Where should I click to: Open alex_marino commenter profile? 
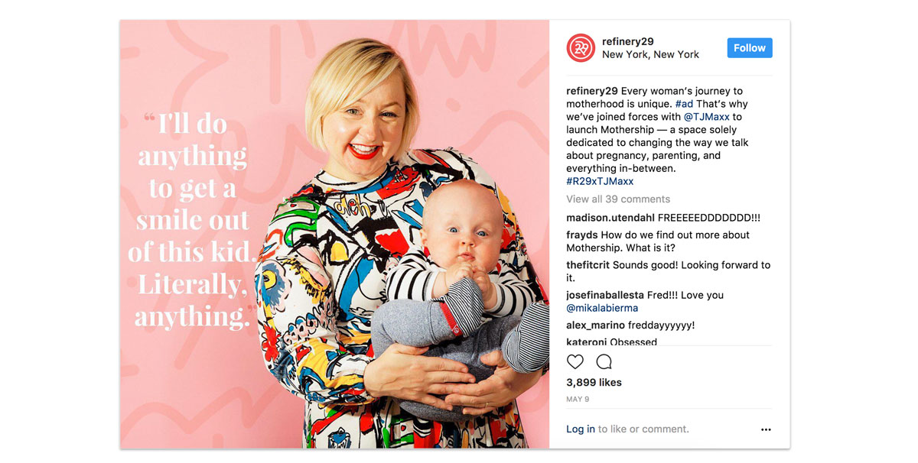click(x=597, y=325)
